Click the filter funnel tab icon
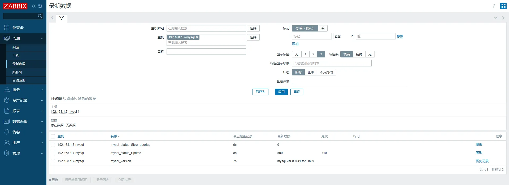 click(62, 18)
